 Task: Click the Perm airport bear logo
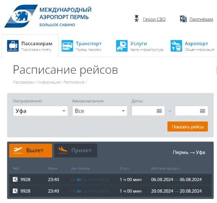point(21,16)
